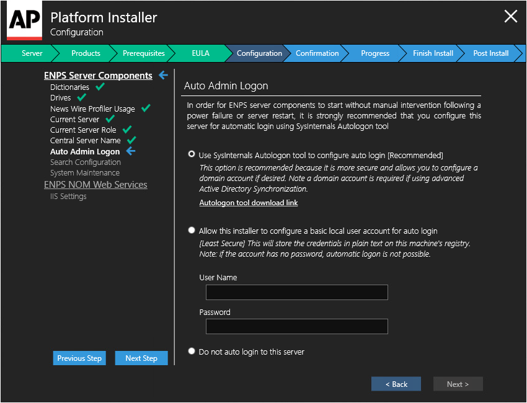Select Auto Admin Logon step
This screenshot has height=403, width=527.
tap(85, 151)
